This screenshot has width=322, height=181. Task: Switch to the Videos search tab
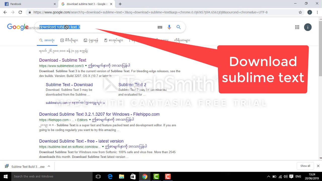(69, 40)
